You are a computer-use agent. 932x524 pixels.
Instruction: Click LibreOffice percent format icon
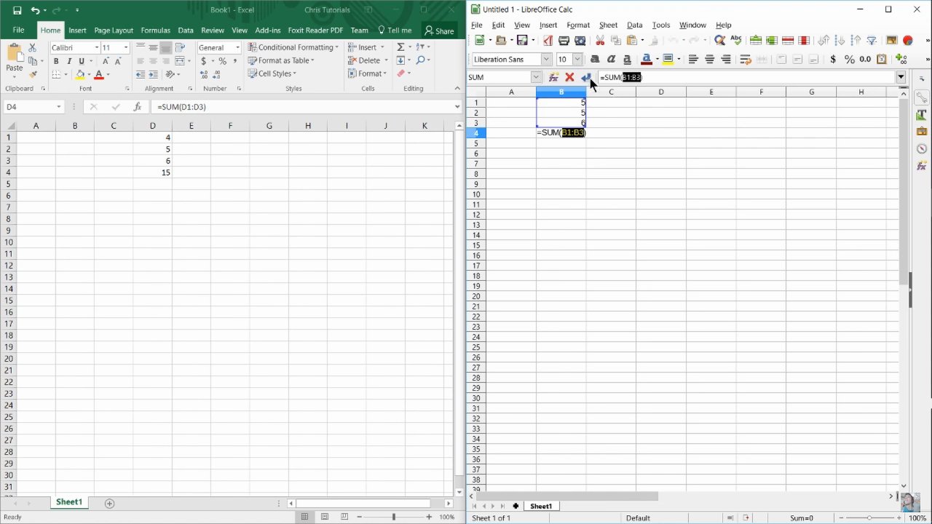(849, 59)
